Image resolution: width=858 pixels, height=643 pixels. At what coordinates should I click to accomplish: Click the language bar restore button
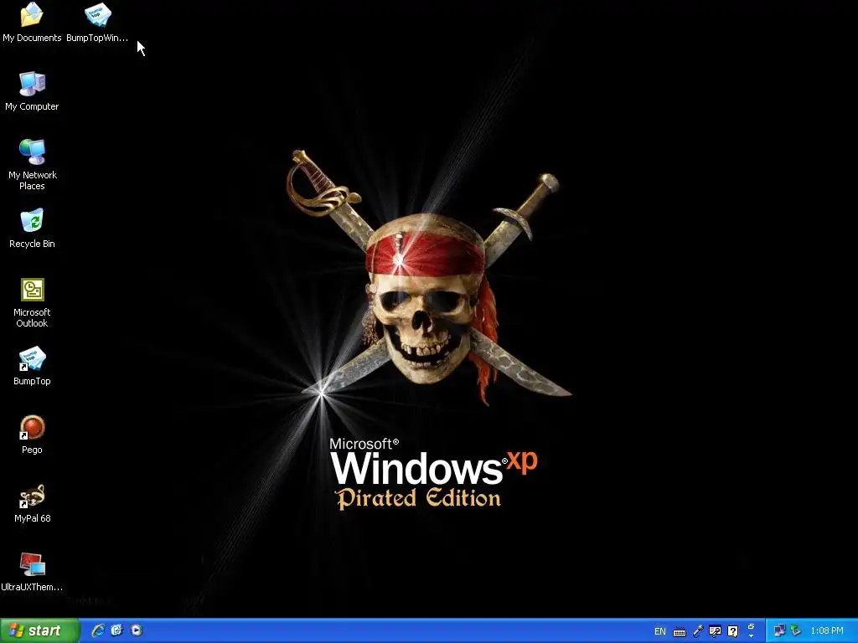pos(751,626)
